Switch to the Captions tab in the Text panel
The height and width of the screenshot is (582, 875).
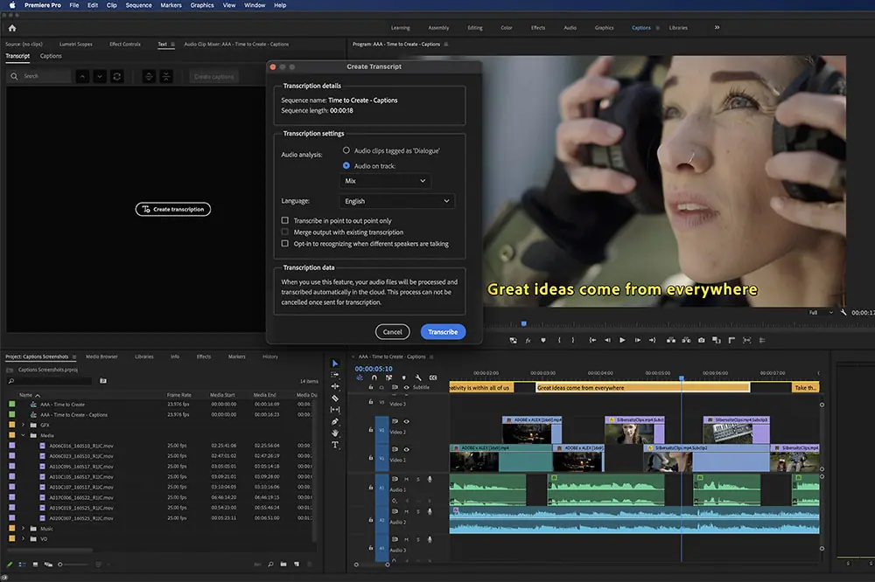[x=51, y=56]
